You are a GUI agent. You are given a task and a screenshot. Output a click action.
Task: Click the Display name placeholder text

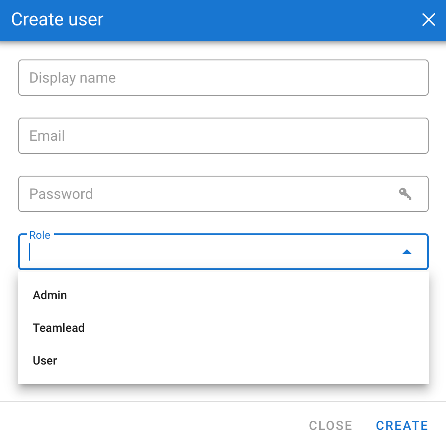point(73,78)
